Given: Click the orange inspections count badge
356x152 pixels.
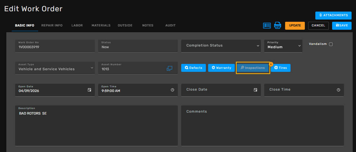Looking at the screenshot, I should coord(271,64).
